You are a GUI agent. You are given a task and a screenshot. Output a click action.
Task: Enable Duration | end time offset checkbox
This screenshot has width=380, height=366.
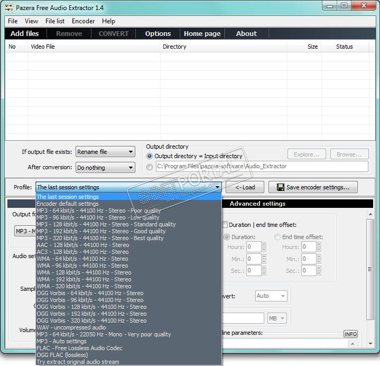225,225
